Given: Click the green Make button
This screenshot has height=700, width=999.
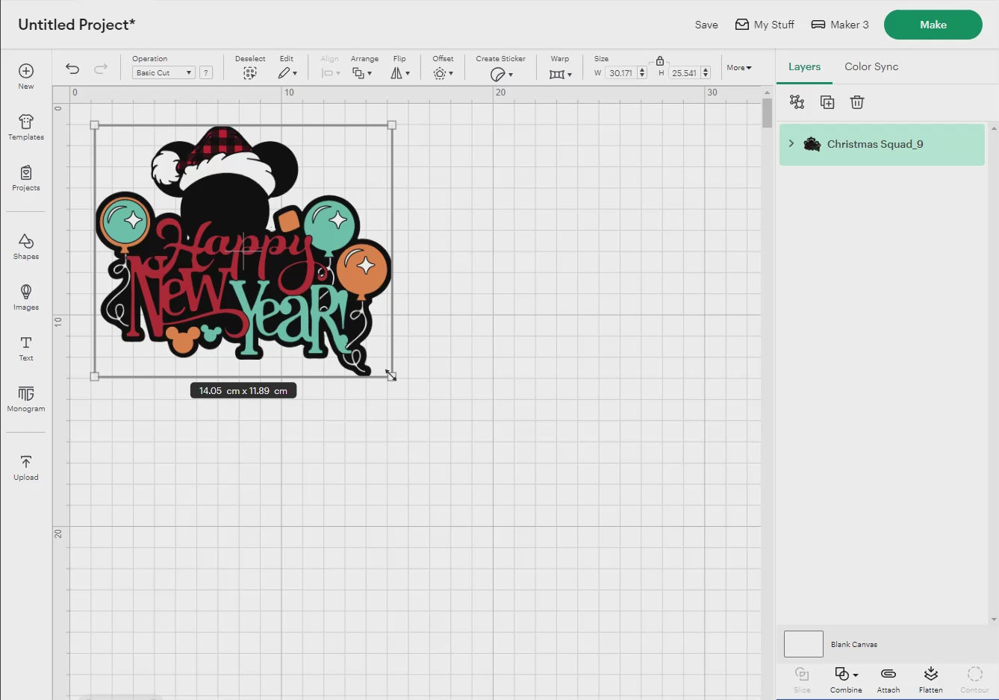Looking at the screenshot, I should tap(933, 25).
